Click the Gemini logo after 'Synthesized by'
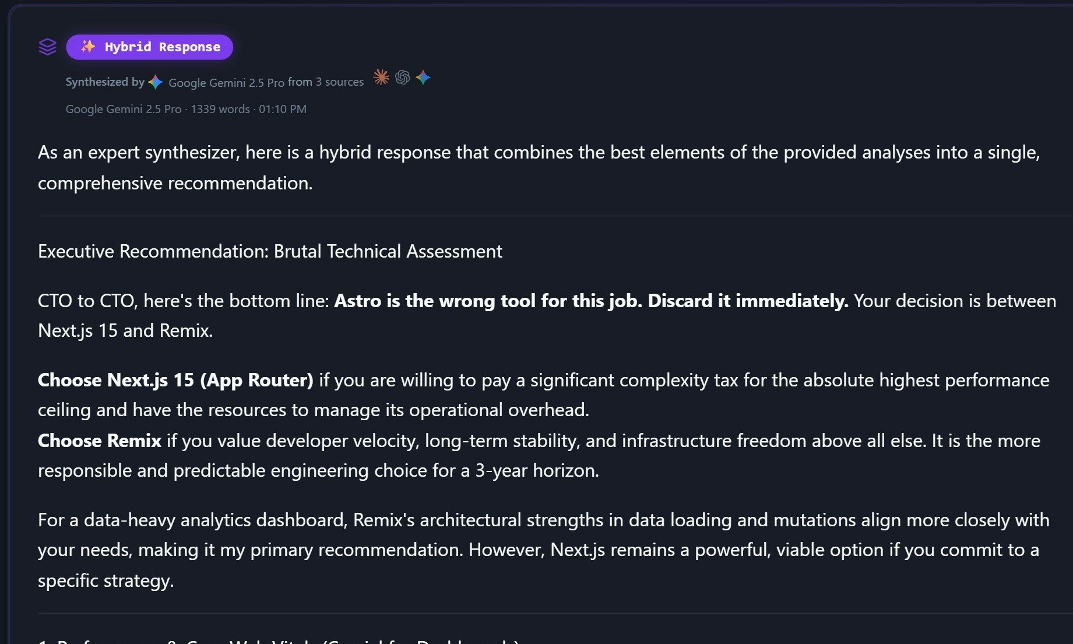 [155, 82]
